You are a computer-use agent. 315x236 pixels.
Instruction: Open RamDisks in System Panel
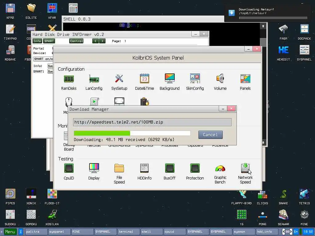tap(69, 79)
